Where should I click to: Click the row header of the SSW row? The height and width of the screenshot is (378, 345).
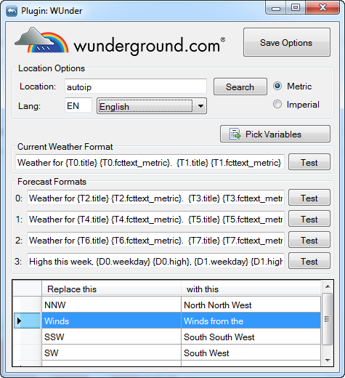pos(27,337)
